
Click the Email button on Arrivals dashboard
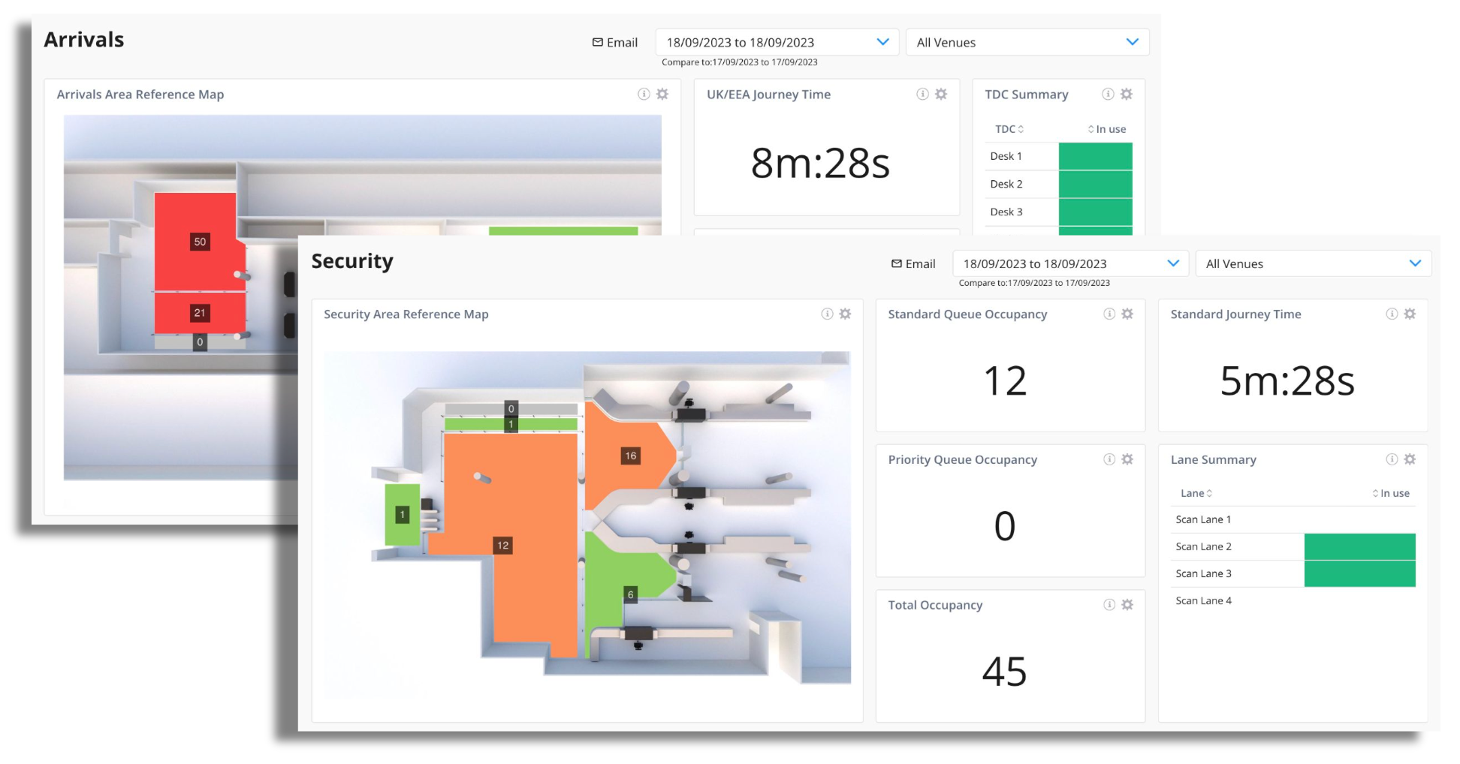615,43
